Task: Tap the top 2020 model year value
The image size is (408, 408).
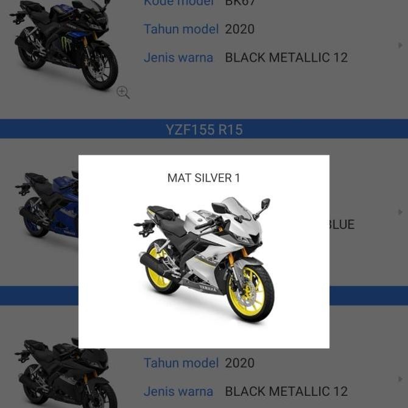Action: click(x=240, y=29)
